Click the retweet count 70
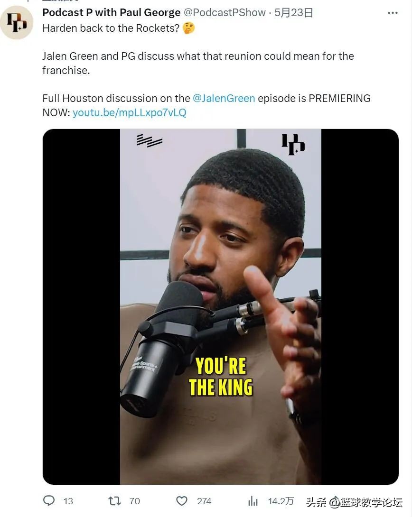The height and width of the screenshot is (517, 412). tap(135, 501)
